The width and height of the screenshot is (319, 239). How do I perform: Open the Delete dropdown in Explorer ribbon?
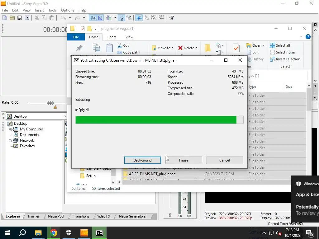[188, 48]
